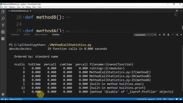
Task: Select the Terminal tab
Action: tap(56, 35)
